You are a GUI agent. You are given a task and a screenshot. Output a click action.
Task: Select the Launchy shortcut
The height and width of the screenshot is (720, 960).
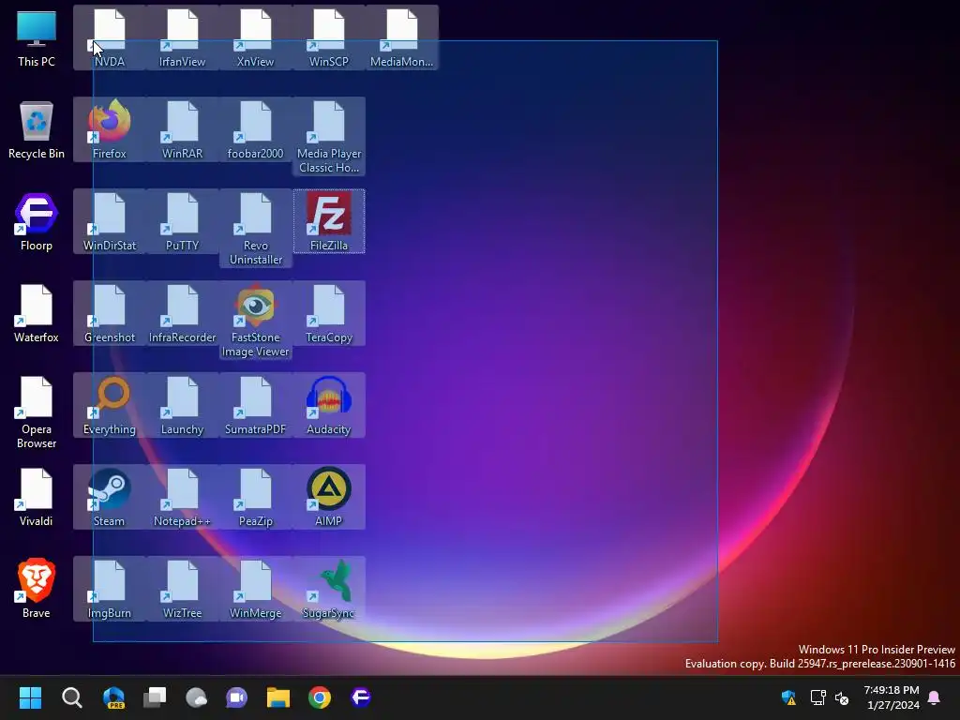coord(183,405)
